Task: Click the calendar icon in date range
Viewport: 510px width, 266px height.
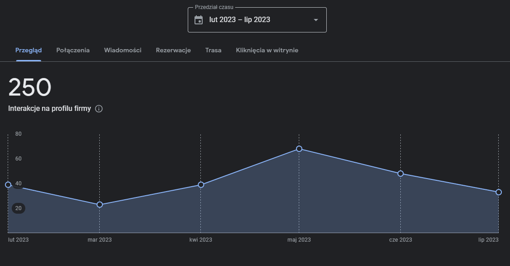Action: (x=199, y=20)
